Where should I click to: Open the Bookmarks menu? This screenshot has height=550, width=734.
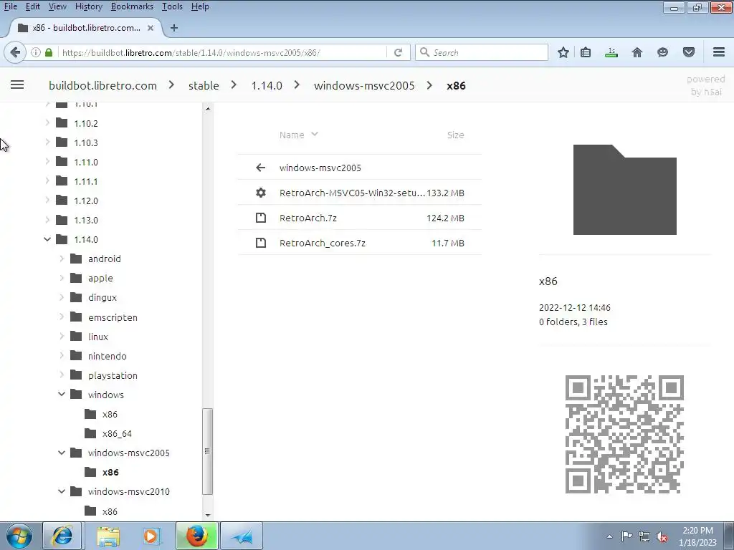pyautogui.click(x=132, y=6)
